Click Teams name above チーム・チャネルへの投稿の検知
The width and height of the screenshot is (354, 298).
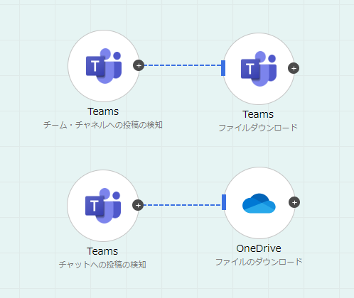tap(103, 111)
